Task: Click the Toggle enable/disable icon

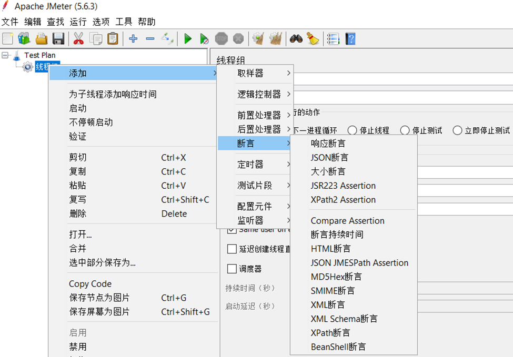Action: (x=167, y=38)
